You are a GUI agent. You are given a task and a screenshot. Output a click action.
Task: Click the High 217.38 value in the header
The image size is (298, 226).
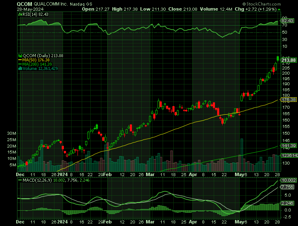125,9
